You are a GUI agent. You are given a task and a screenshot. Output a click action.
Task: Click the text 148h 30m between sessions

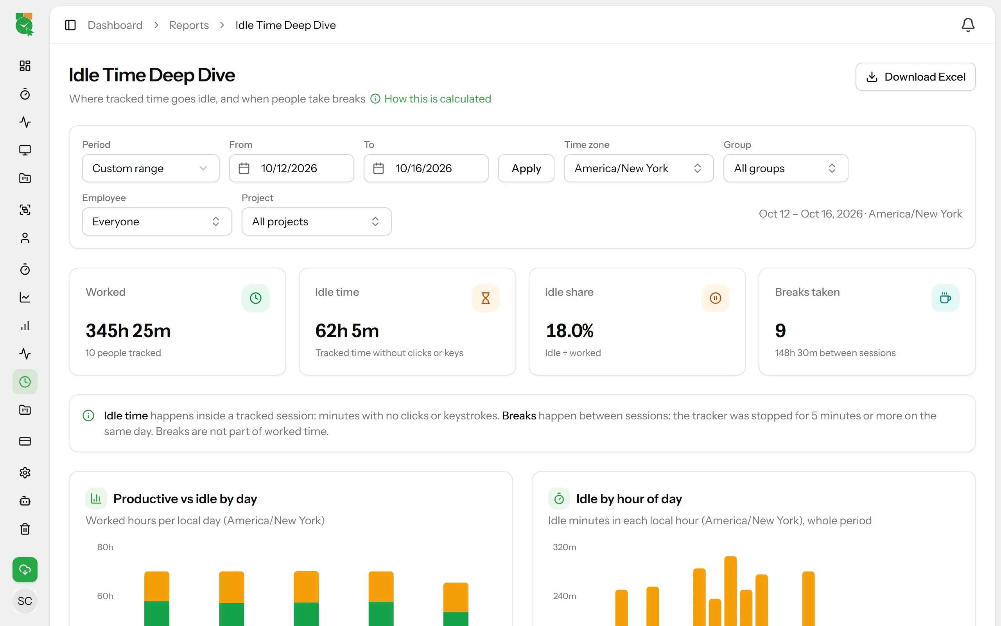835,353
